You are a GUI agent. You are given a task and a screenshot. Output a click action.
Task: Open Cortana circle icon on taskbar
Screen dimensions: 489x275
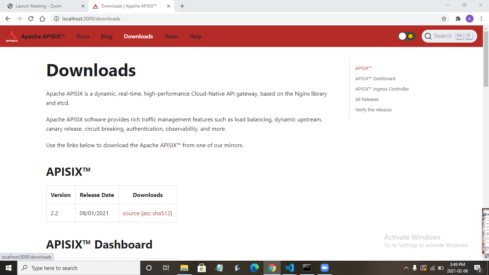click(x=149, y=268)
